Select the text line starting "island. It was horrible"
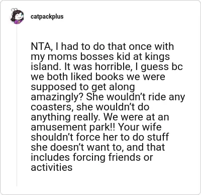Screen dimensions: 201x195 coord(107,67)
